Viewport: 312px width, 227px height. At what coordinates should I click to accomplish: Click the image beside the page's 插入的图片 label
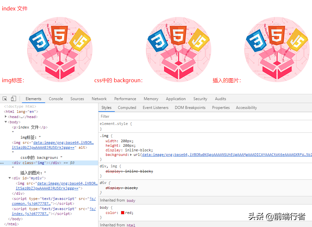277,50
